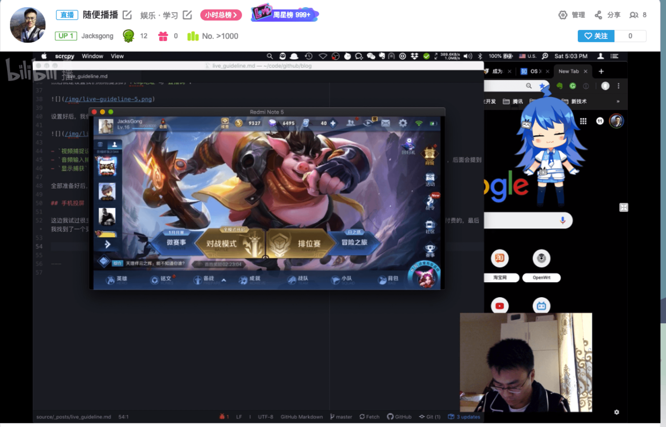
Task: Open the in-game mail envelope icon
Action: [385, 123]
